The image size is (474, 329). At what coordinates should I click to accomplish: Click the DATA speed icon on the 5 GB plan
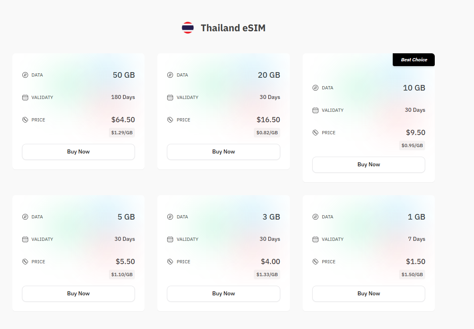click(x=24, y=217)
